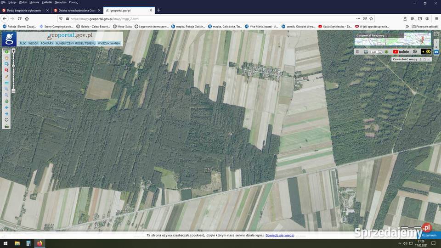The width and height of the screenshot is (441, 248).
Task: Click the browser home button
Action: point(27,18)
